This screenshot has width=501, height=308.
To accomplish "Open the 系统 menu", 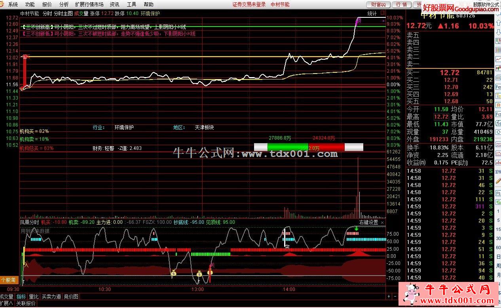I will click(13, 4).
